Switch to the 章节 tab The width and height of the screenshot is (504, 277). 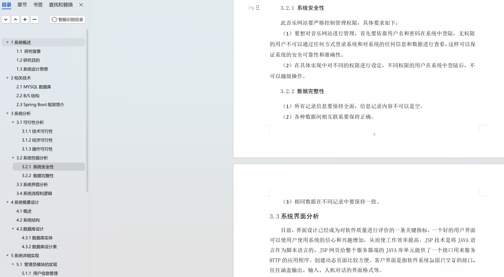tap(22, 5)
